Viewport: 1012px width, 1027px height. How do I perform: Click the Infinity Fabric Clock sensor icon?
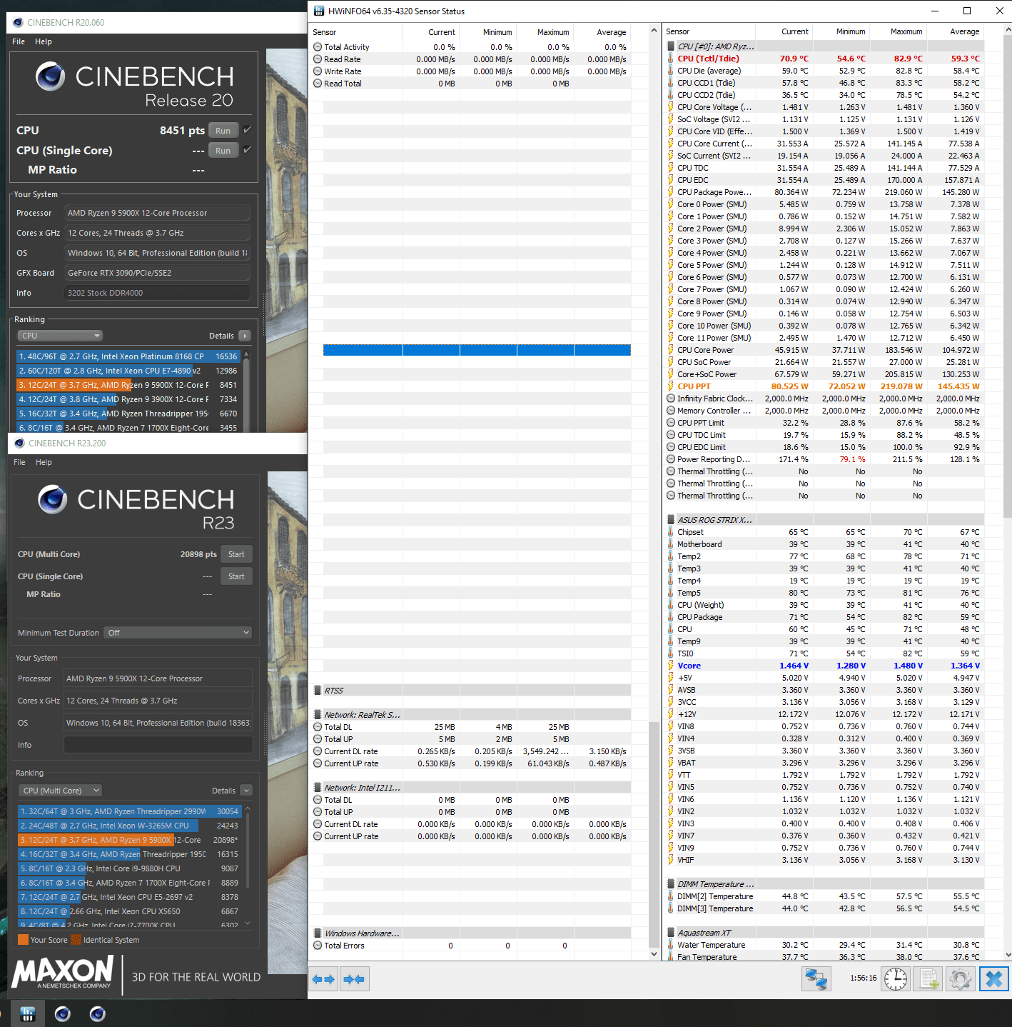pos(671,399)
